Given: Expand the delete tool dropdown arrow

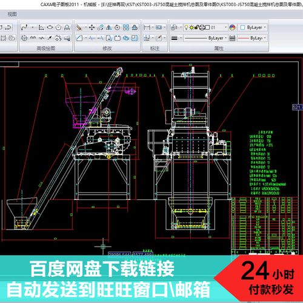Looking at the screenshot, I should click(85, 27).
